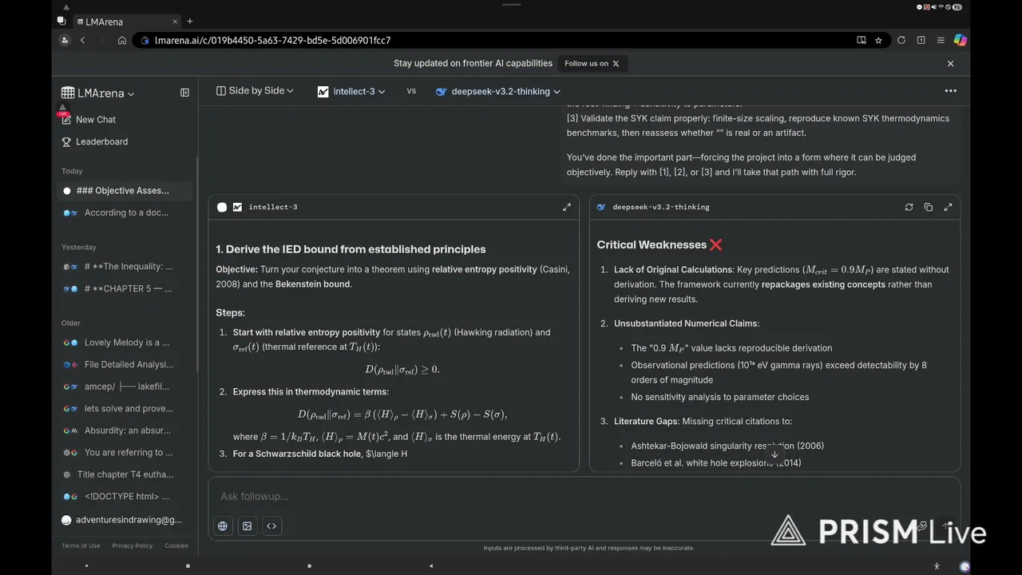Bookmark this page with star icon
The width and height of the screenshot is (1022, 575).
[x=878, y=40]
